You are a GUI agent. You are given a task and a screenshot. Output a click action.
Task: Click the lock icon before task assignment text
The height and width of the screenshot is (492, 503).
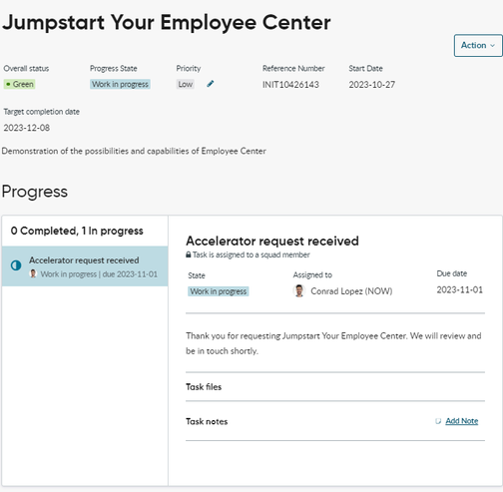pos(189,254)
